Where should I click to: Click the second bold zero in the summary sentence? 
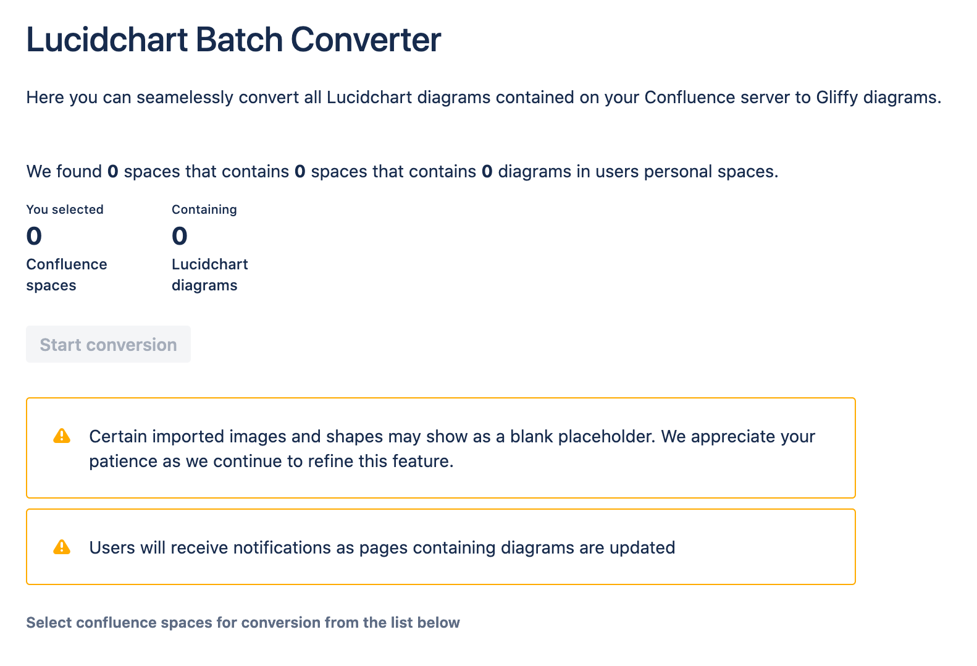(301, 171)
